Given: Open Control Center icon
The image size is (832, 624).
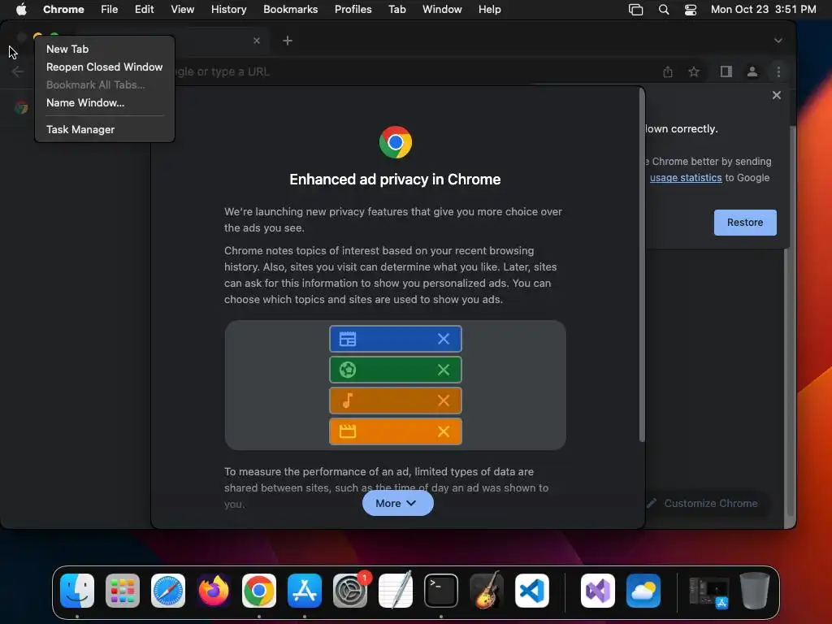Looking at the screenshot, I should (x=691, y=10).
